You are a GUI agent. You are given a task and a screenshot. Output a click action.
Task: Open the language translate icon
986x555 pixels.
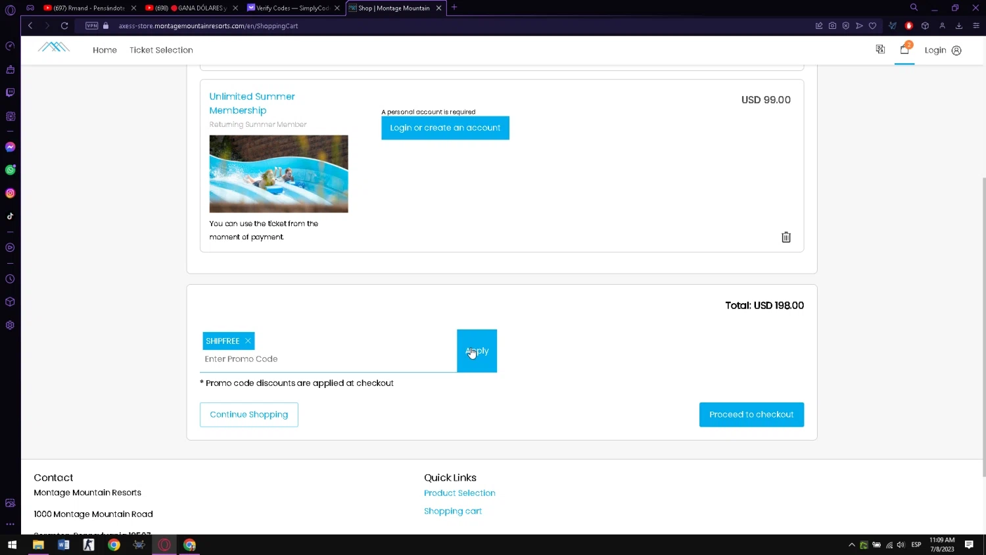tap(880, 49)
